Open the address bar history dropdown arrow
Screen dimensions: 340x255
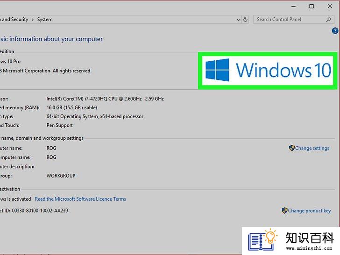[238, 20]
